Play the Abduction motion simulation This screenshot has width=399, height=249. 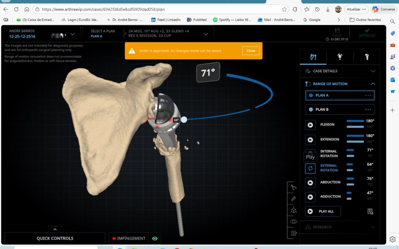point(310,182)
